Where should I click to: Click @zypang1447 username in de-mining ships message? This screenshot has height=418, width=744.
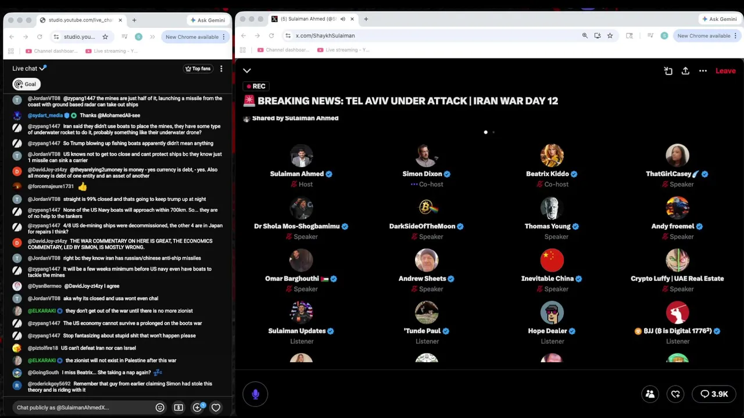point(44,225)
